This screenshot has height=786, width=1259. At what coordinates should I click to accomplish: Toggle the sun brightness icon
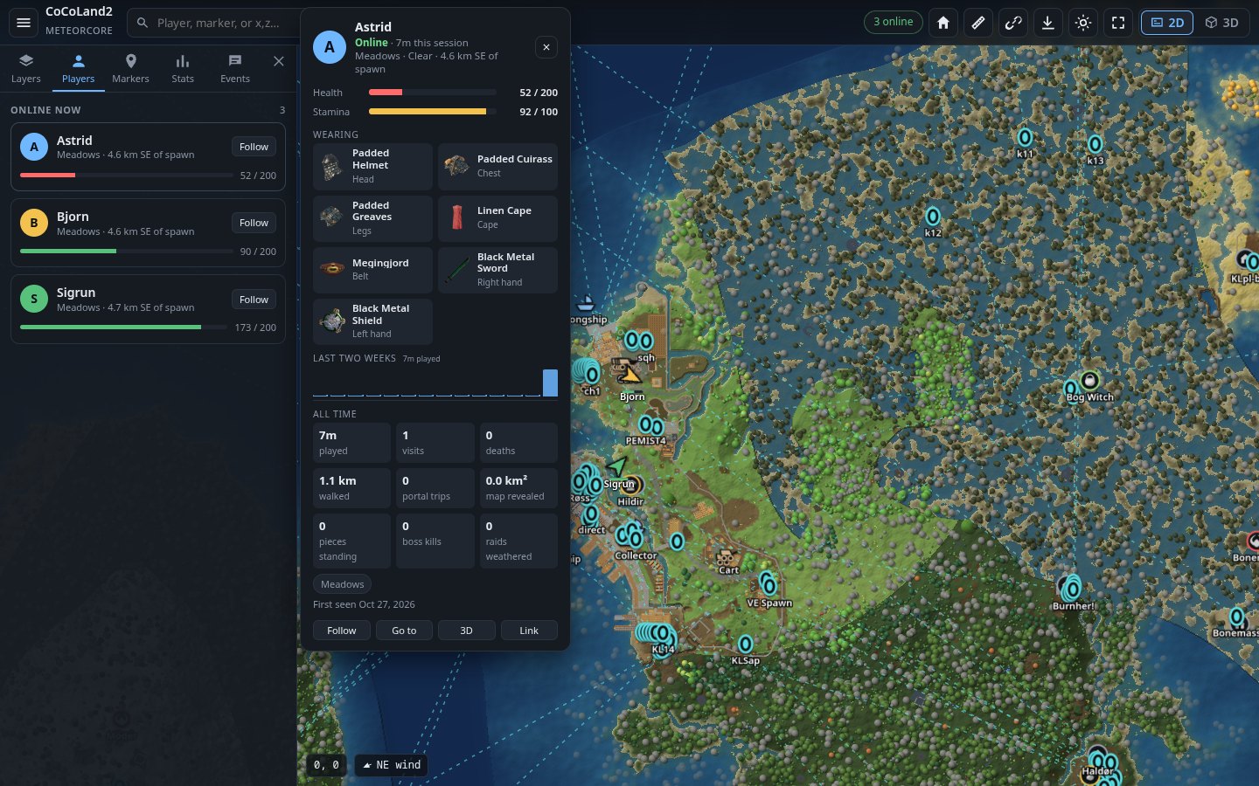coord(1083,23)
